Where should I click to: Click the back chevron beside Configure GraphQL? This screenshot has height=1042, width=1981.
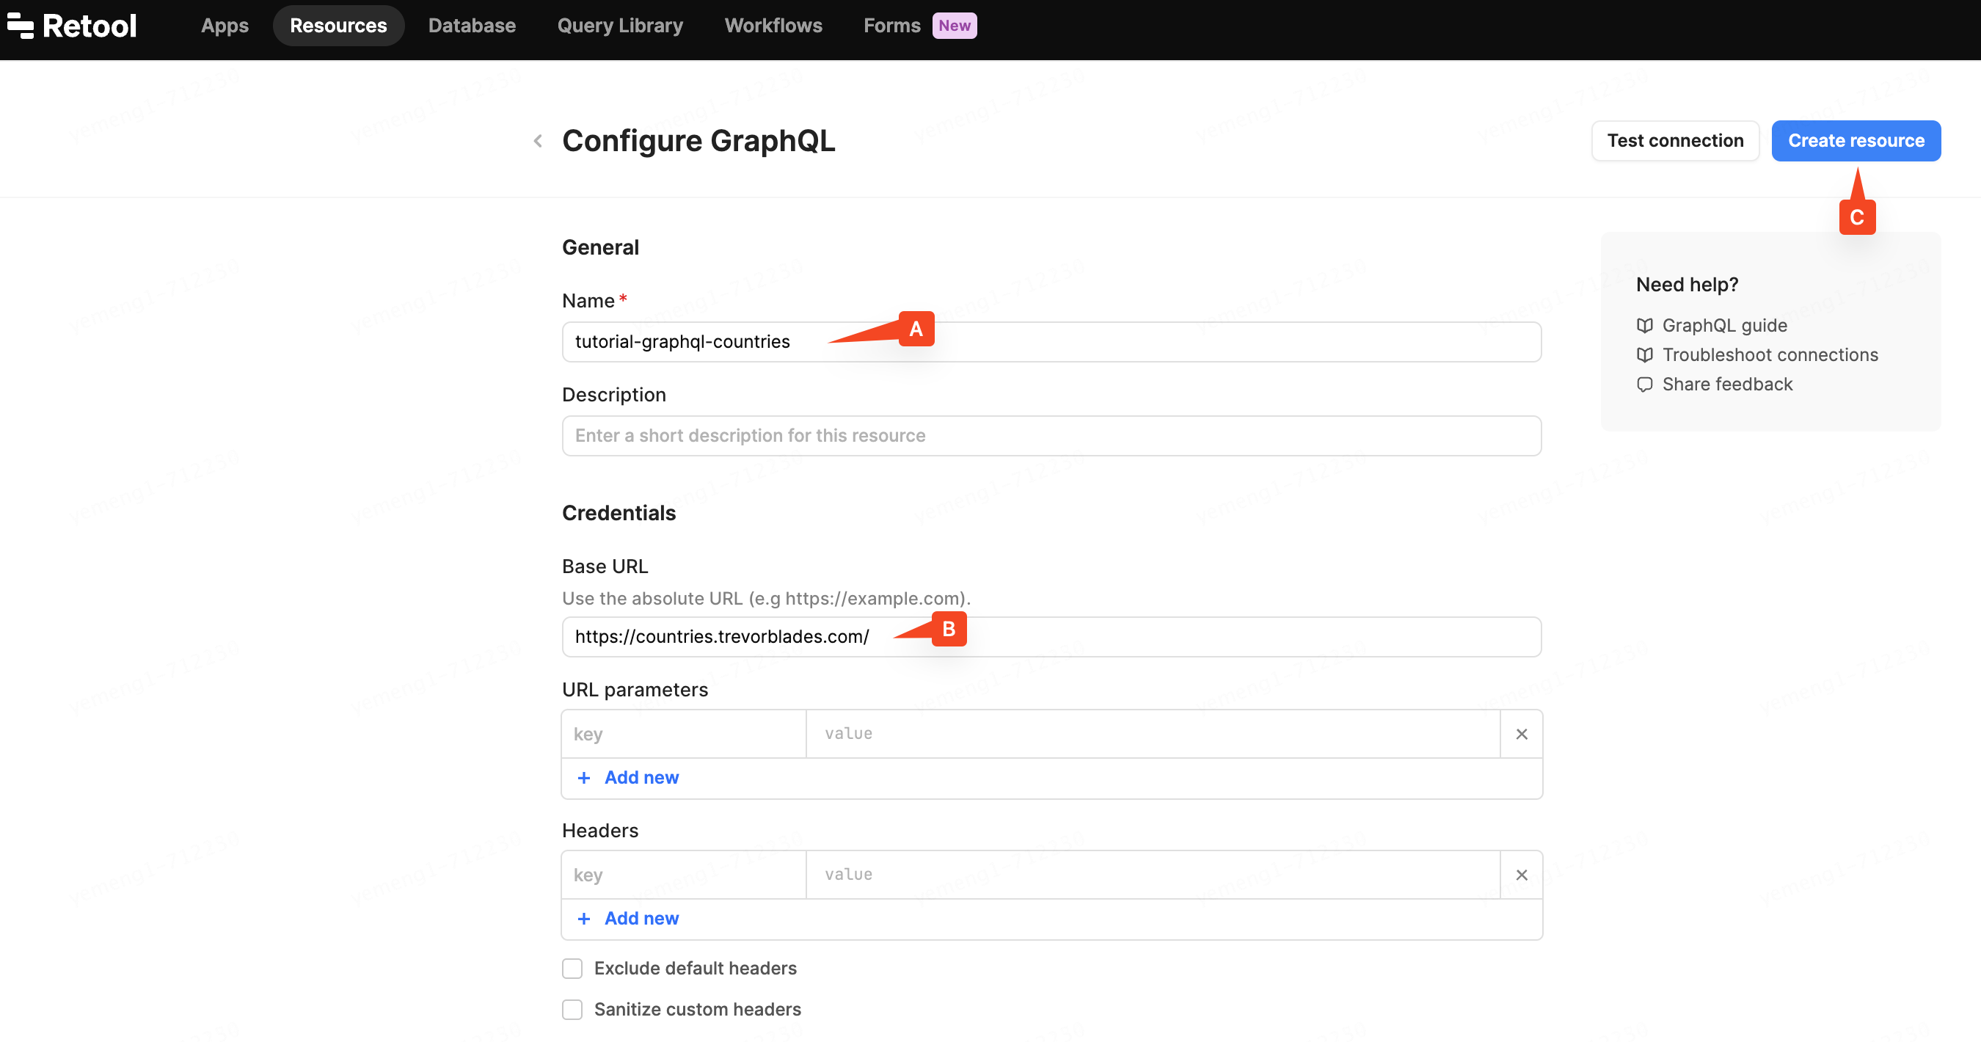click(538, 141)
